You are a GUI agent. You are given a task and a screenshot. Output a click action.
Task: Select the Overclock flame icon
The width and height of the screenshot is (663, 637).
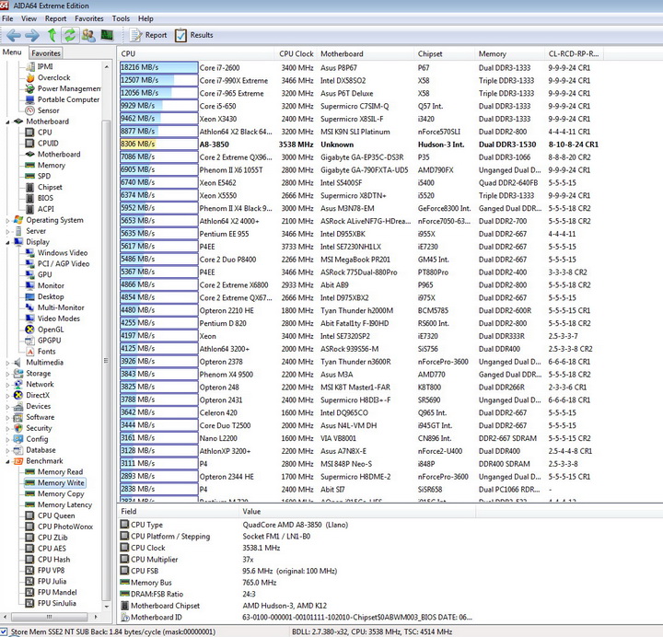(x=30, y=77)
